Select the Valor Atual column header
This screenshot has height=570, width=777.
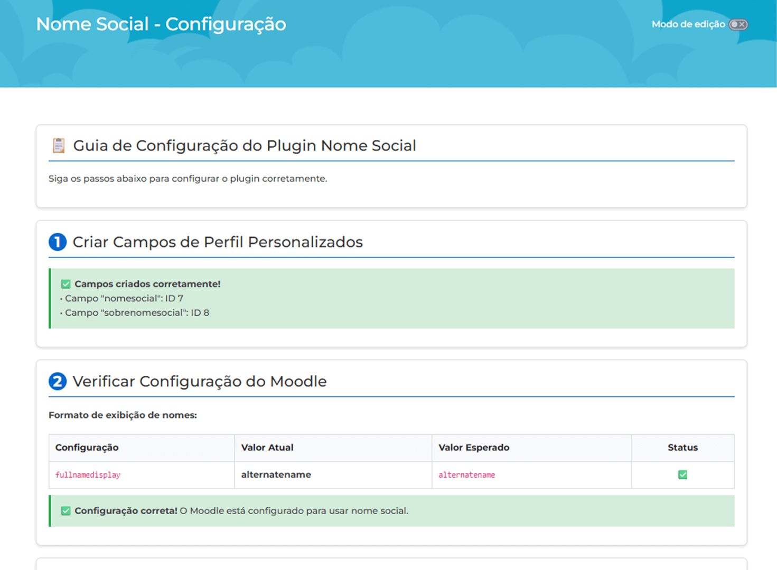tap(267, 448)
